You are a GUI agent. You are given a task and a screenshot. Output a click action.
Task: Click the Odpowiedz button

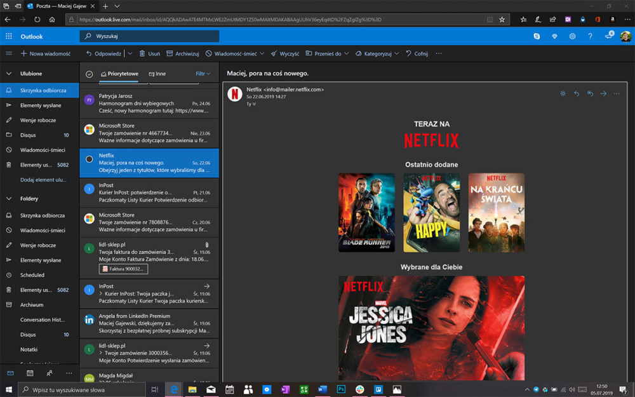[104, 53]
